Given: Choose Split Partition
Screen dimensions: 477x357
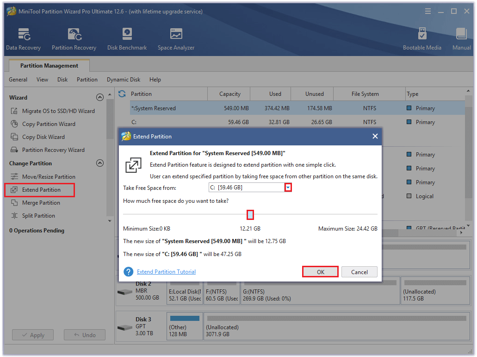Looking at the screenshot, I should point(33,215).
